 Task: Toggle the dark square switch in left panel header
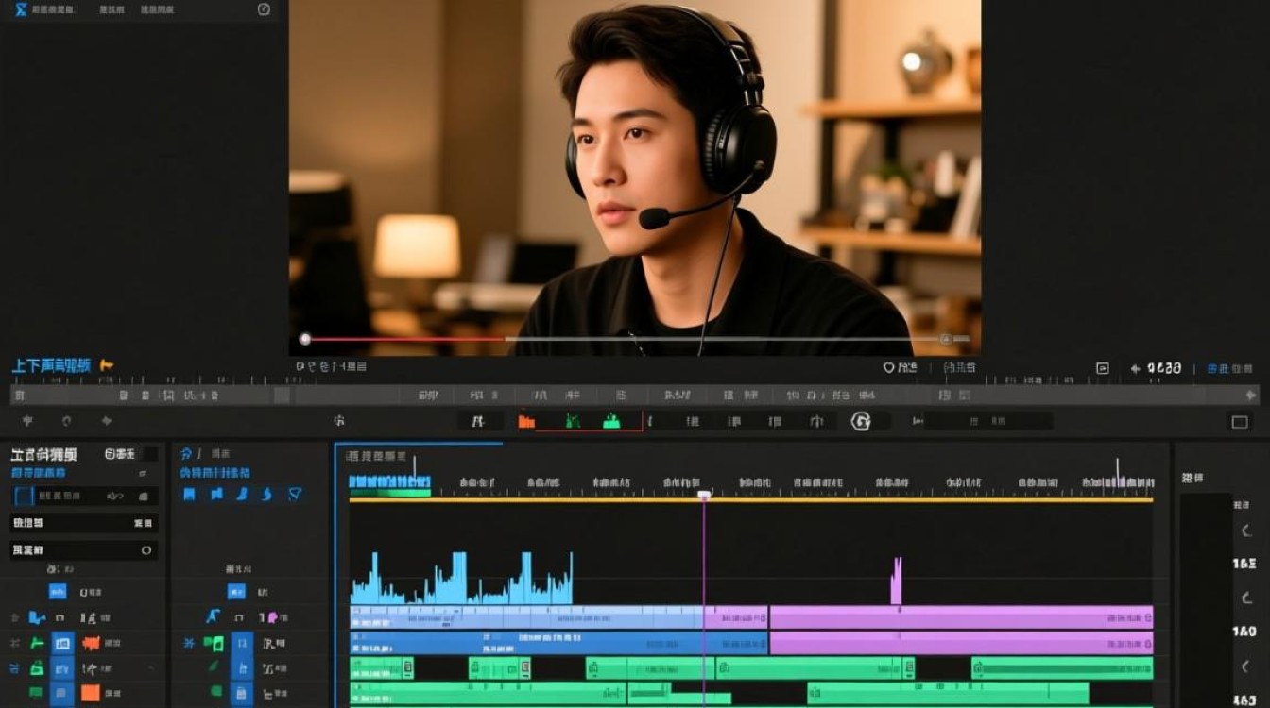click(x=149, y=454)
